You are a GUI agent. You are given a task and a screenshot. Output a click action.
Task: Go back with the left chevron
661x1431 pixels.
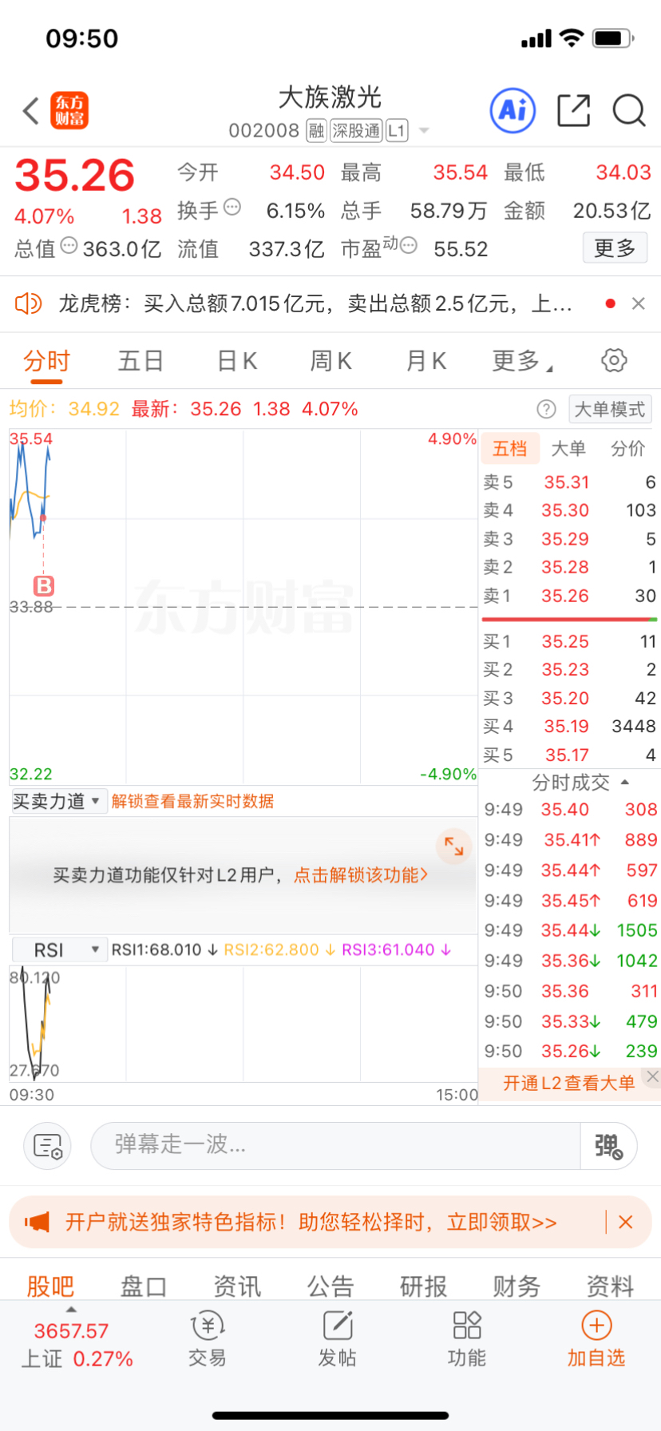[x=31, y=111]
